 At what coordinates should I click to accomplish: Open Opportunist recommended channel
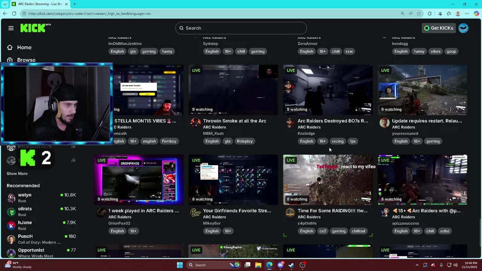tap(41, 253)
